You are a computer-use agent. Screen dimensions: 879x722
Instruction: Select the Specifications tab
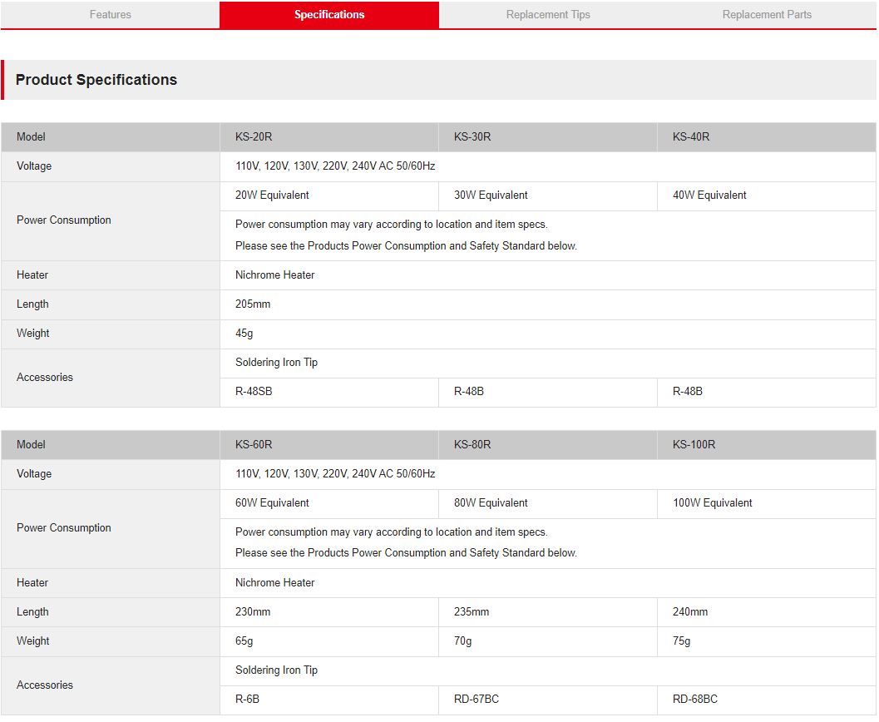(329, 15)
